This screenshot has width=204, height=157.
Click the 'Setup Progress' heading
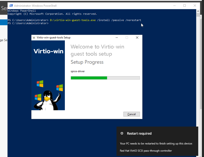[87, 62]
